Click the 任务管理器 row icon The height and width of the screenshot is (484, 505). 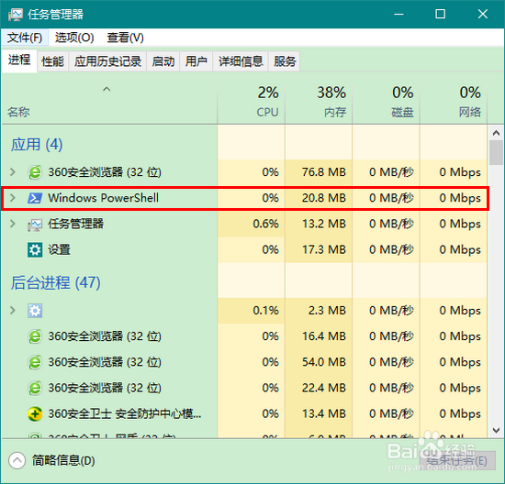point(35,225)
